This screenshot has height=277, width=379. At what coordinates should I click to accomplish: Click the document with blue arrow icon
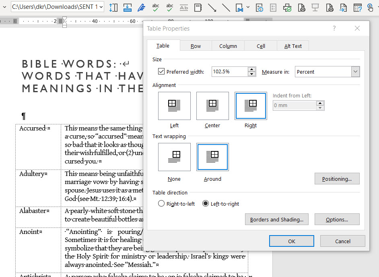[x=343, y=8]
